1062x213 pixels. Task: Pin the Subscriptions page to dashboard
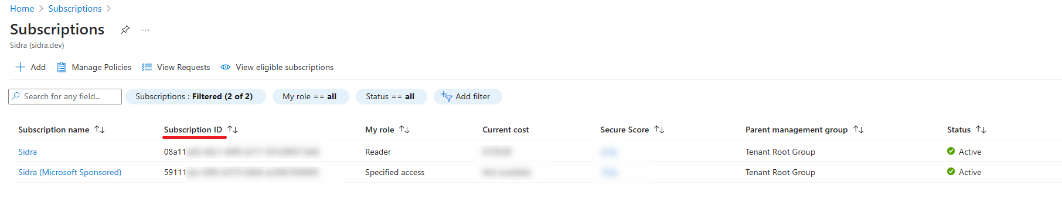tap(125, 30)
